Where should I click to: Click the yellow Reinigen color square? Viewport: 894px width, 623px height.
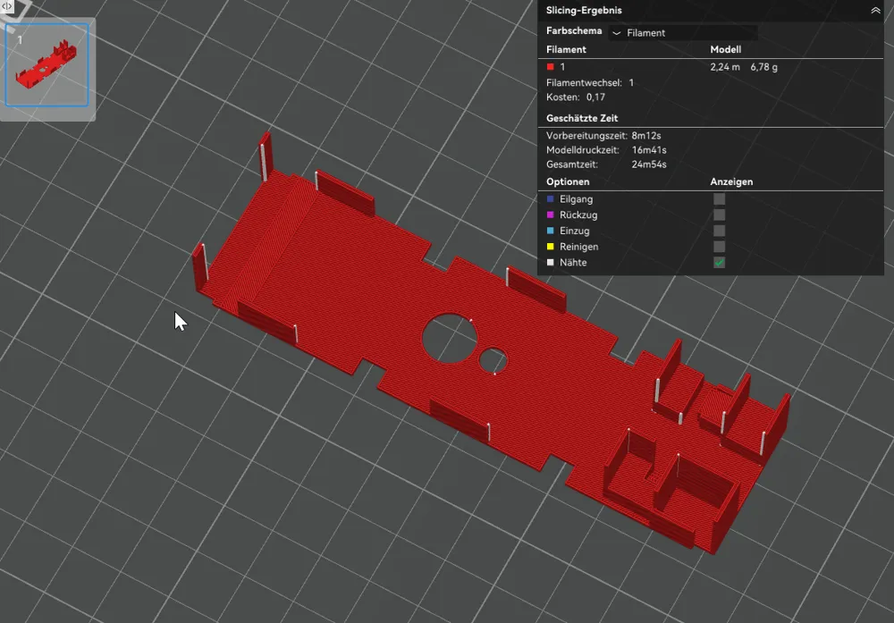click(551, 246)
